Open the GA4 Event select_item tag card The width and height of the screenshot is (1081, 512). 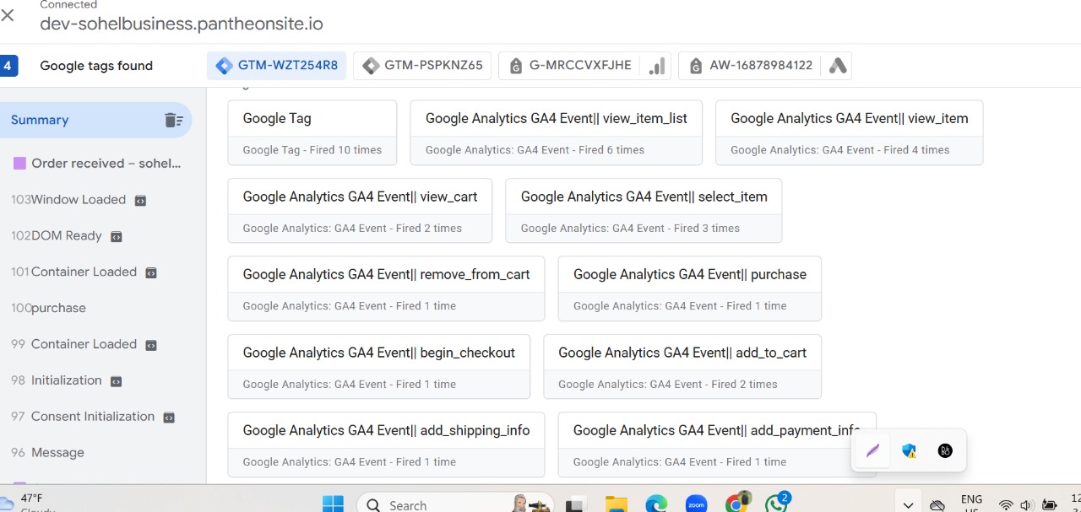[644, 210]
